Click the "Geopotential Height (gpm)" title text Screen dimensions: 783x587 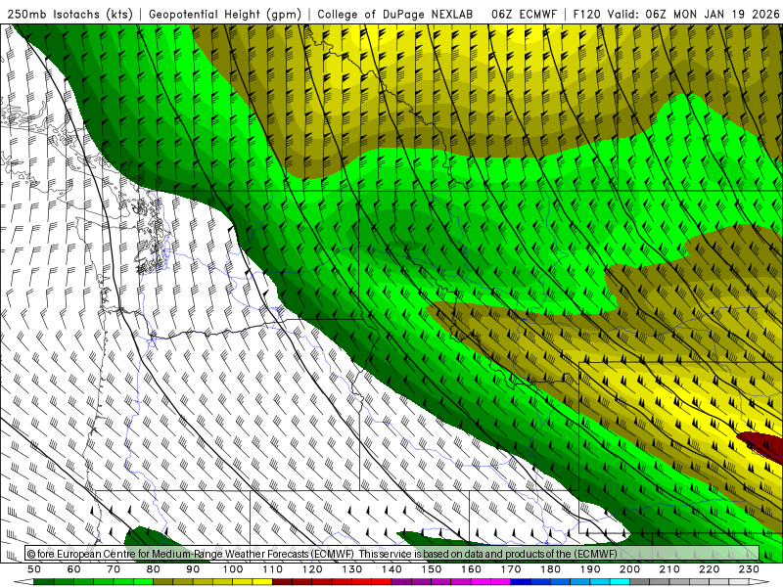pos(225,15)
